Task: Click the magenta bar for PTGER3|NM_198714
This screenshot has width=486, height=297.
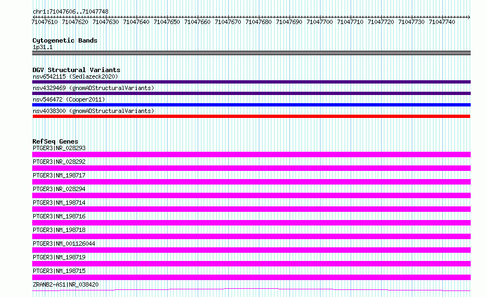Action: click(x=251, y=209)
